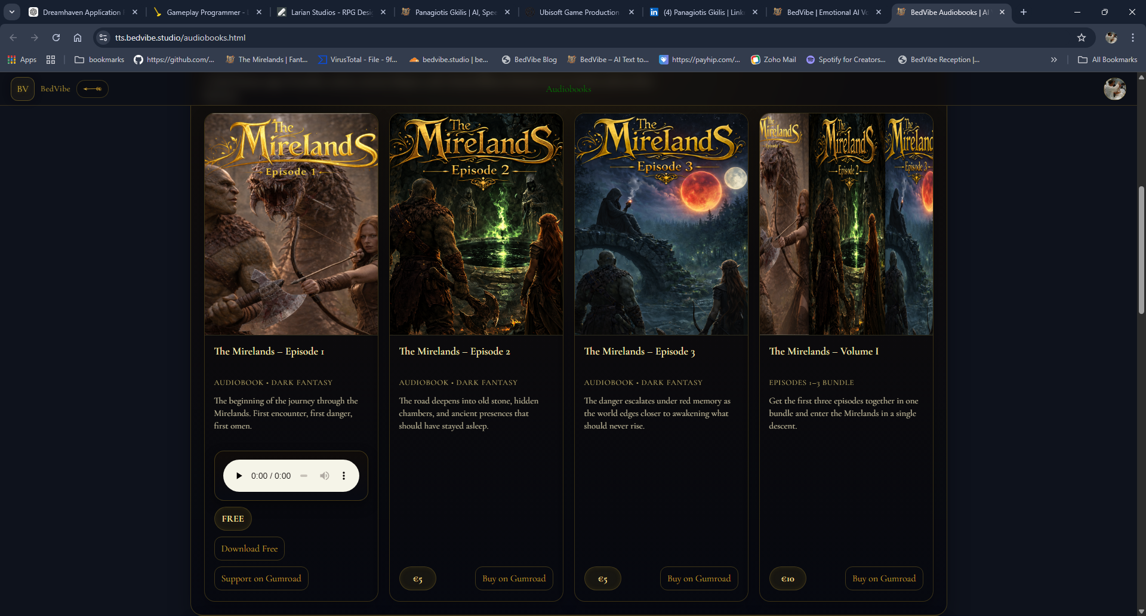
Task: Open the All Bookmarks folder
Action: [1108, 60]
